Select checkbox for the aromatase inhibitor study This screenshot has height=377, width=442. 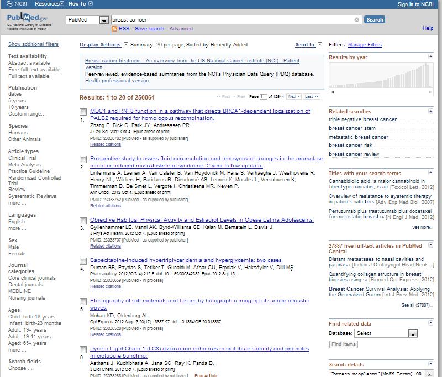[x=83, y=159]
